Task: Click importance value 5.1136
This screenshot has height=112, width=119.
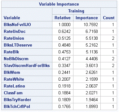Action: tap(92, 52)
